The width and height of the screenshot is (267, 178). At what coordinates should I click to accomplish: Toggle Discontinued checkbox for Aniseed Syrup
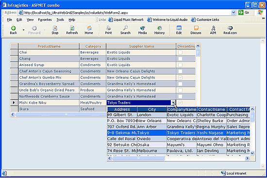coord(180,65)
